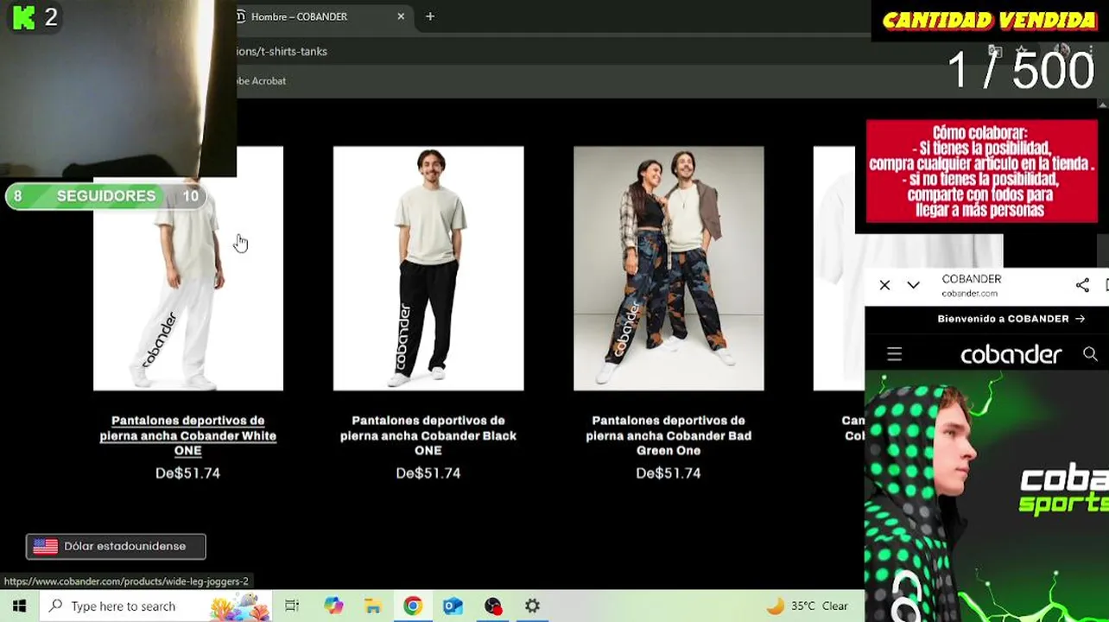Close the mobile COBANDER preview panel

[x=884, y=285]
